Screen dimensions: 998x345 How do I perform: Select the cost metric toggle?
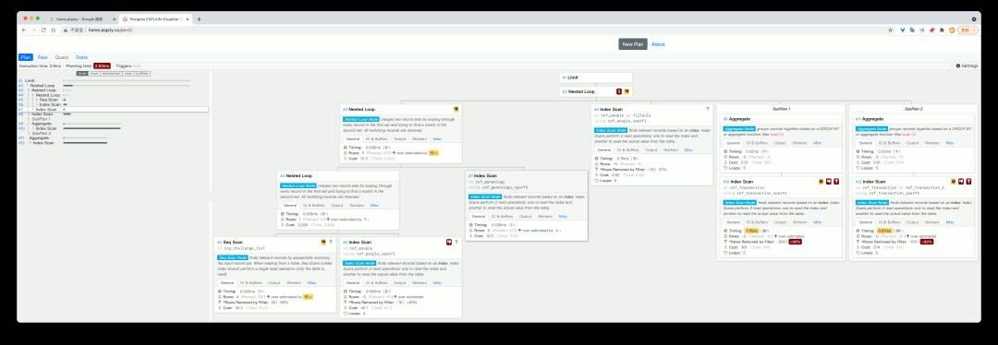coord(128,73)
